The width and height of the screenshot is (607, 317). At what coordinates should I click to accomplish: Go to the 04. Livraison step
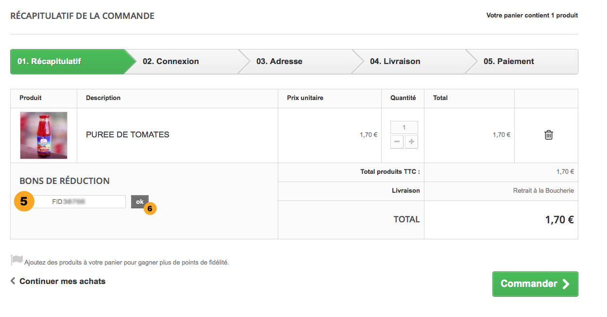tap(395, 62)
